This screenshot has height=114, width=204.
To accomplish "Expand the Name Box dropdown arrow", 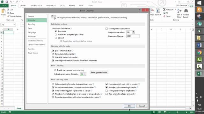I will [14, 25].
